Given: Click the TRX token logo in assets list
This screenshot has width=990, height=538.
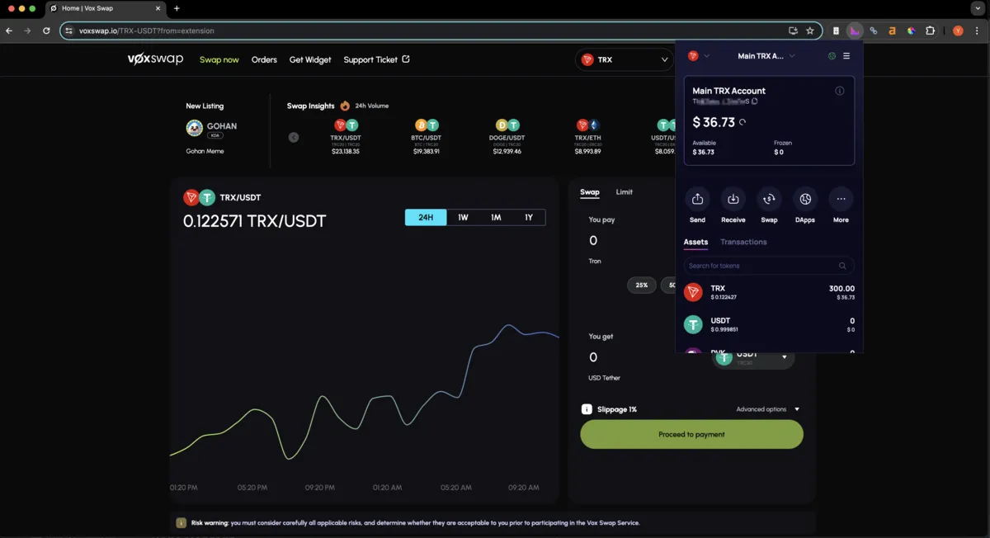Looking at the screenshot, I should (x=693, y=292).
